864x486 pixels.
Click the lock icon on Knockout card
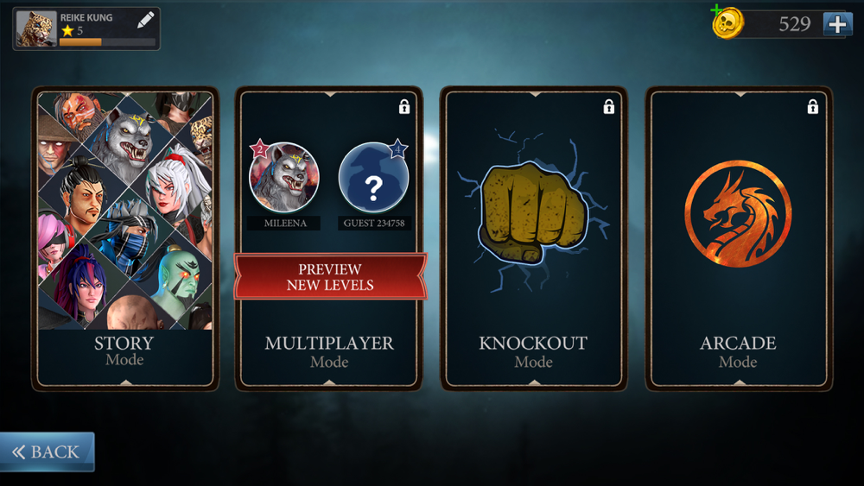click(x=608, y=106)
